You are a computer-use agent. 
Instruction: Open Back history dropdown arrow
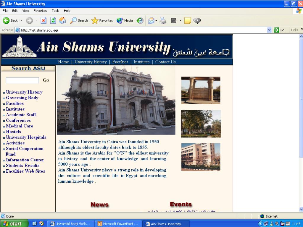click(21, 20)
